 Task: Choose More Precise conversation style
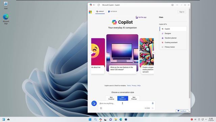point(134,98)
